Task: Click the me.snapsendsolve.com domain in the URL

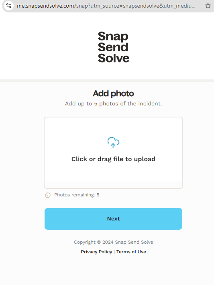Action: point(45,6)
